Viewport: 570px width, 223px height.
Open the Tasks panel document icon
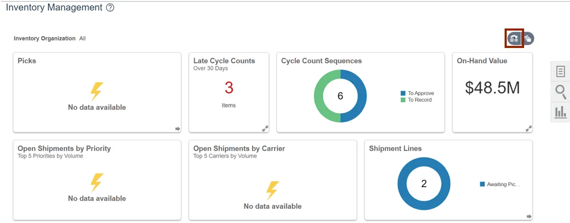point(561,71)
